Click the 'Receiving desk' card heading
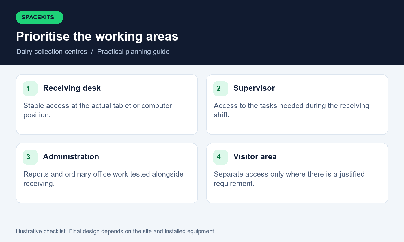The width and height of the screenshot is (404, 242). [72, 88]
